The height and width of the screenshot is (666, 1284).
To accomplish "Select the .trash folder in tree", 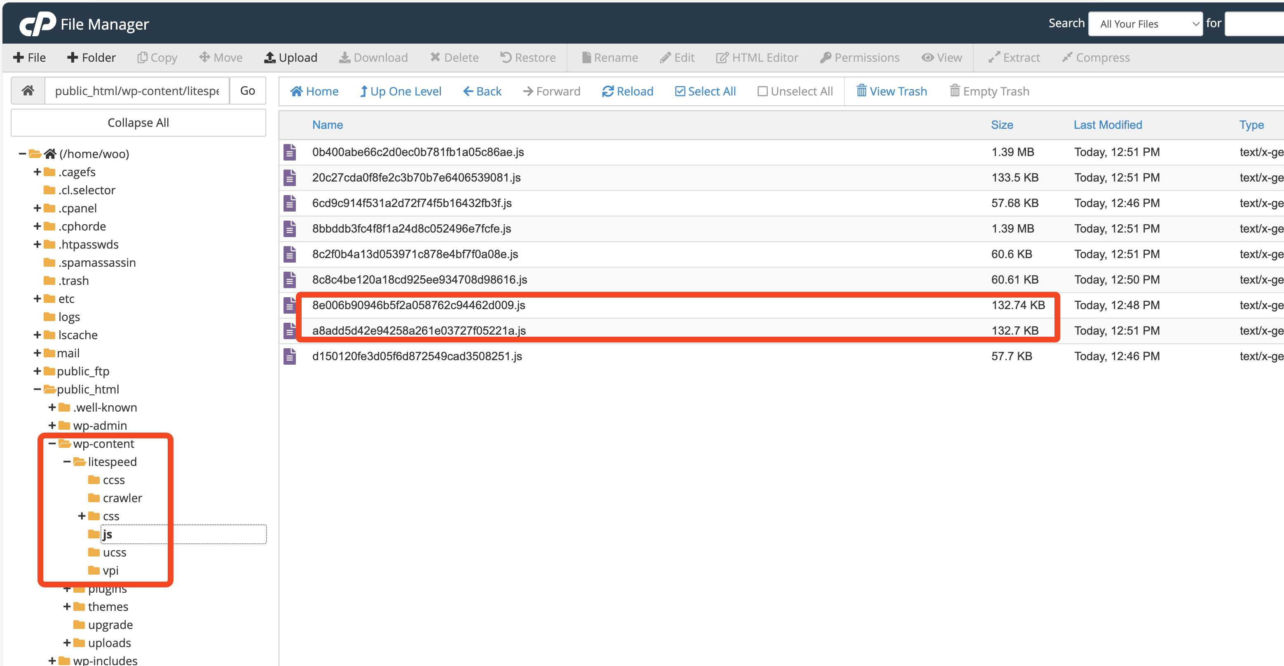I will point(73,281).
